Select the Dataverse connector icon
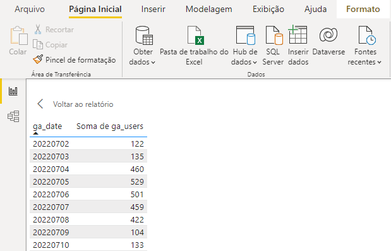The width and height of the screenshot is (391, 251). [328, 35]
